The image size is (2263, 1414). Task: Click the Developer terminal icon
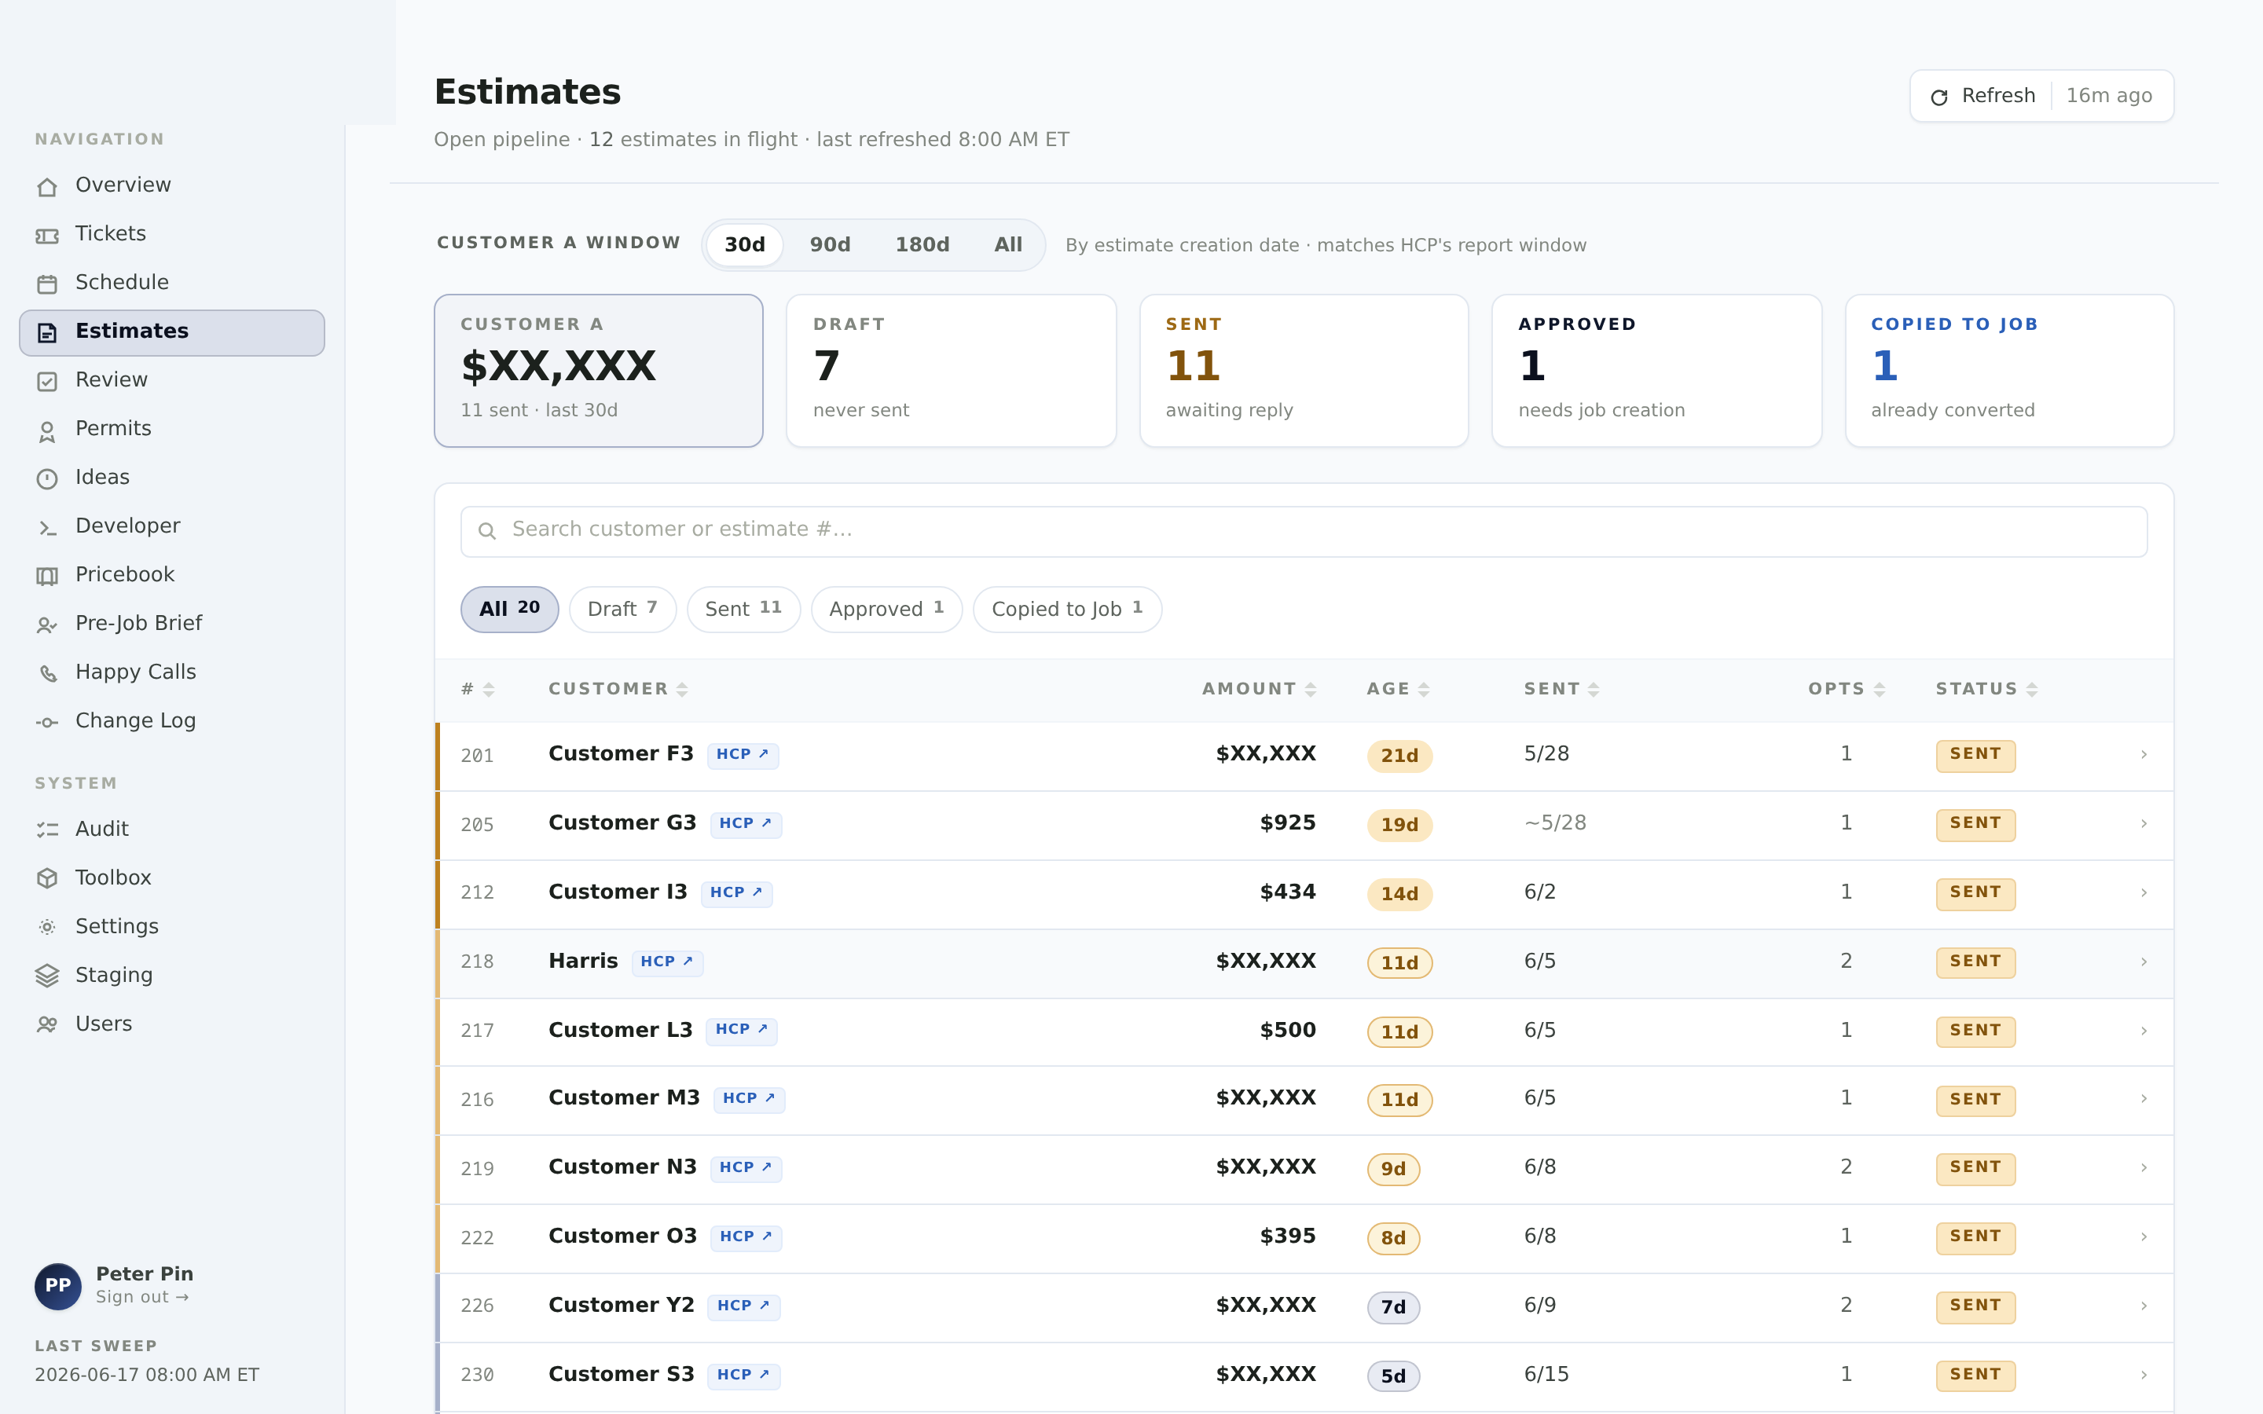click(47, 527)
